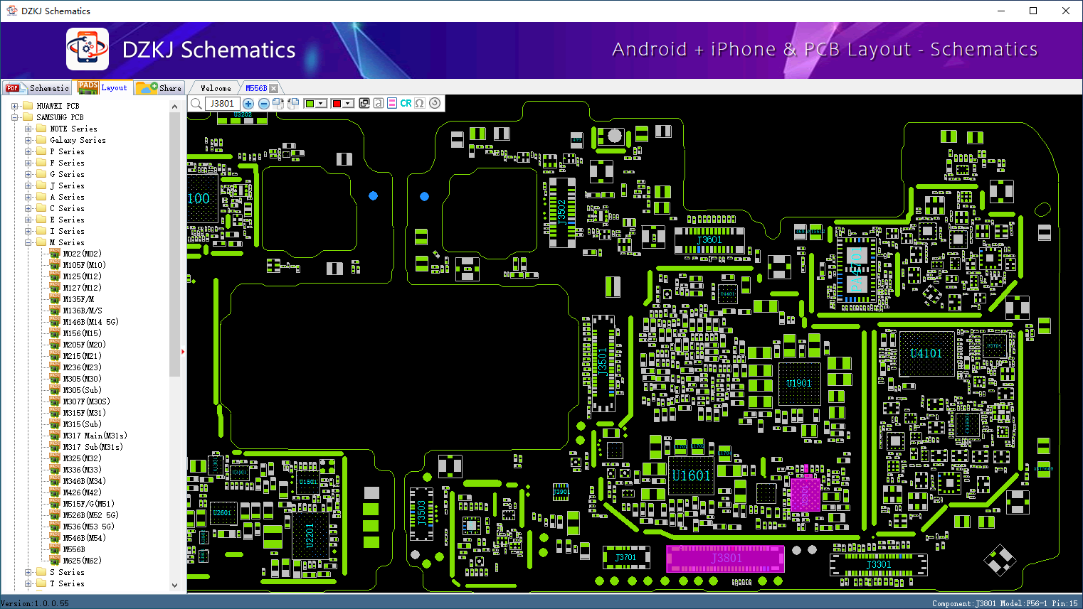Viewport: 1083px width, 609px height.
Task: Click the status bar component info text
Action: pyautogui.click(x=1005, y=603)
